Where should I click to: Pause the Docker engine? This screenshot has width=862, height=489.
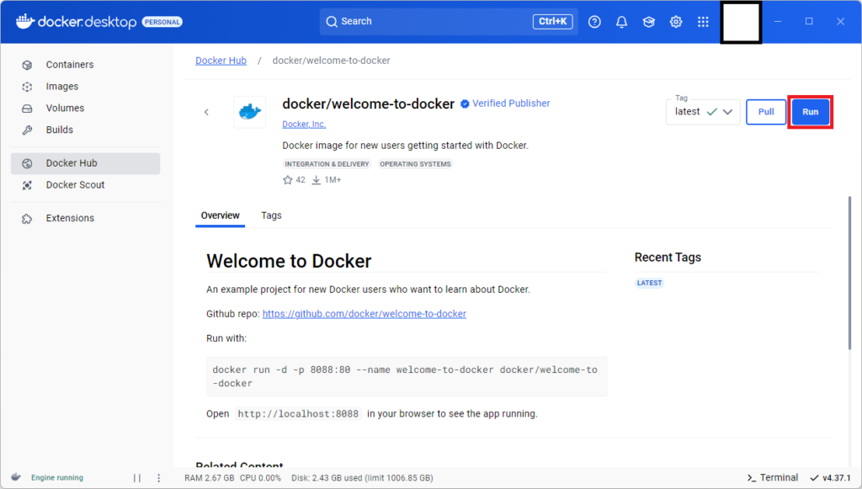[137, 478]
